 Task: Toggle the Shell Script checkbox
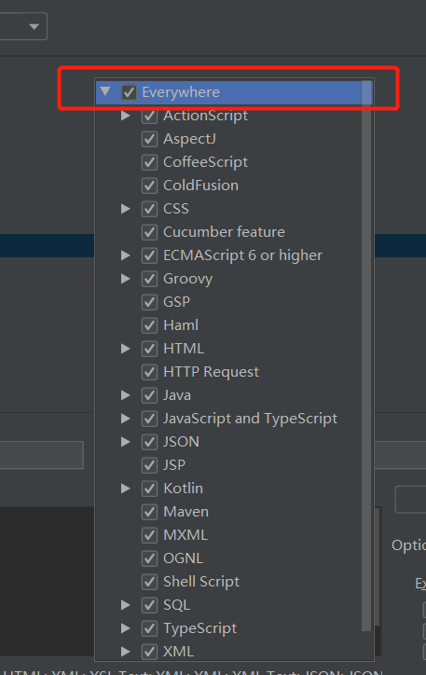(x=149, y=582)
